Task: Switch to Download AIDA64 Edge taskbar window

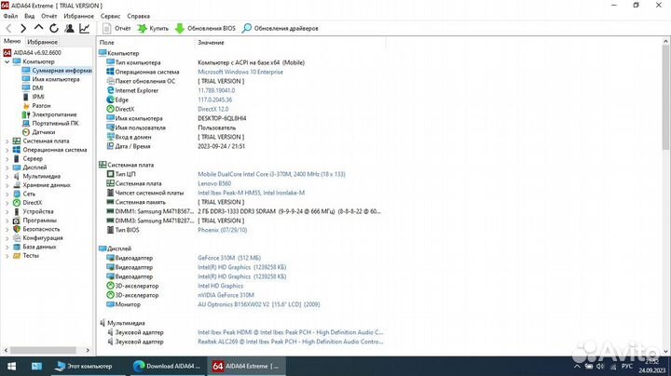Action: pos(167,366)
